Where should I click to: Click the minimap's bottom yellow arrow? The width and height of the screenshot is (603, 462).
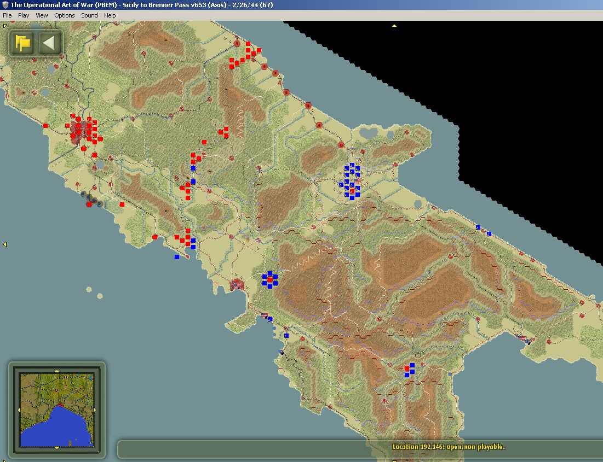57,447
